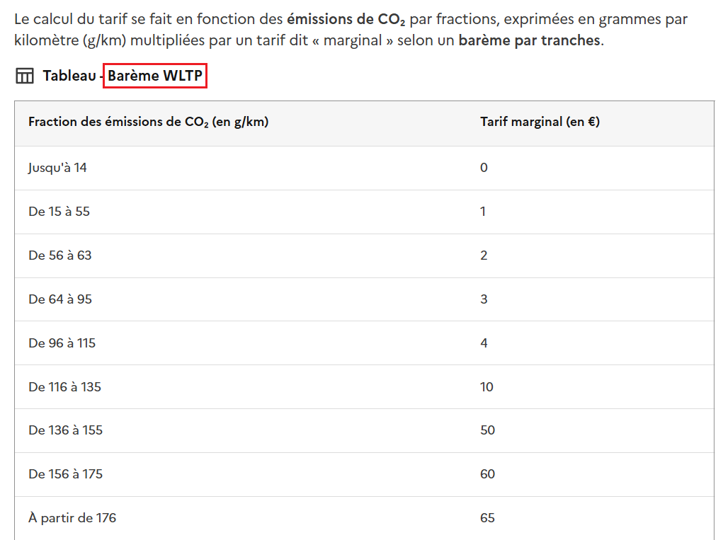The height and width of the screenshot is (540, 723).
Task: Click the Tableau heading word
Action: (69, 76)
